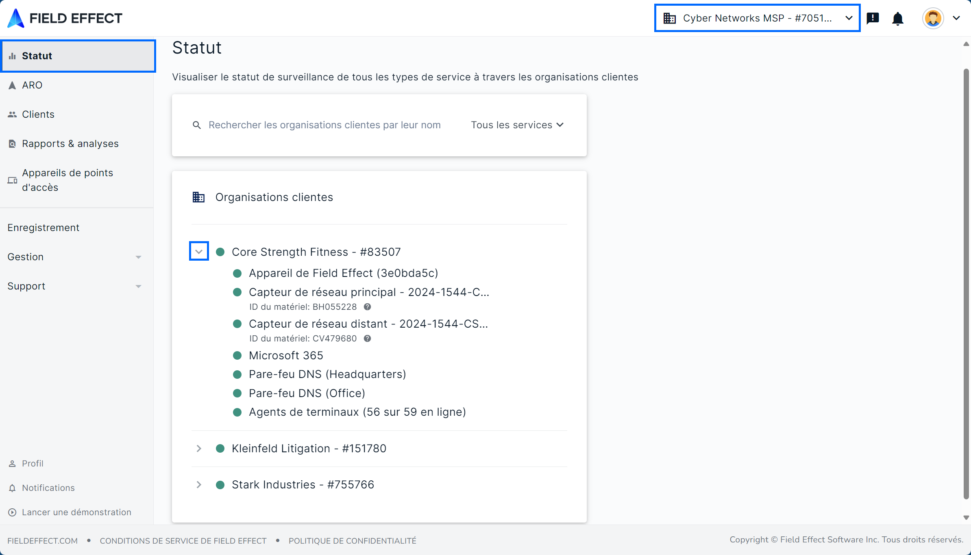Click the Field Effect logo
Screen dimensions: 971x555
pyautogui.click(x=65, y=18)
